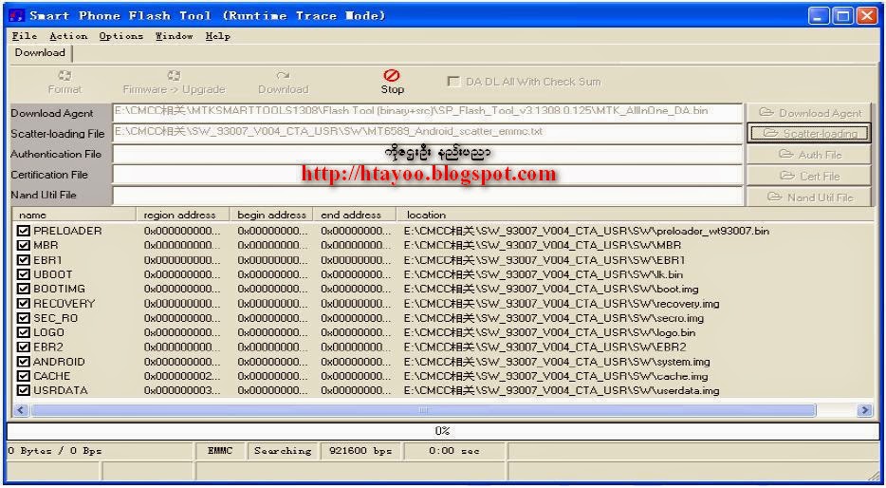The width and height of the screenshot is (886, 488).
Task: Uncheck the LOGO partition checkbox
Action: click(x=23, y=332)
